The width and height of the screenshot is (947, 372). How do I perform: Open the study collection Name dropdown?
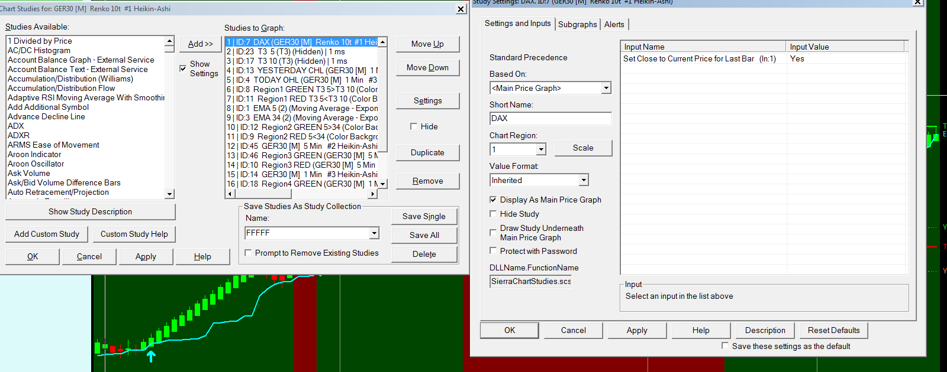[374, 233]
